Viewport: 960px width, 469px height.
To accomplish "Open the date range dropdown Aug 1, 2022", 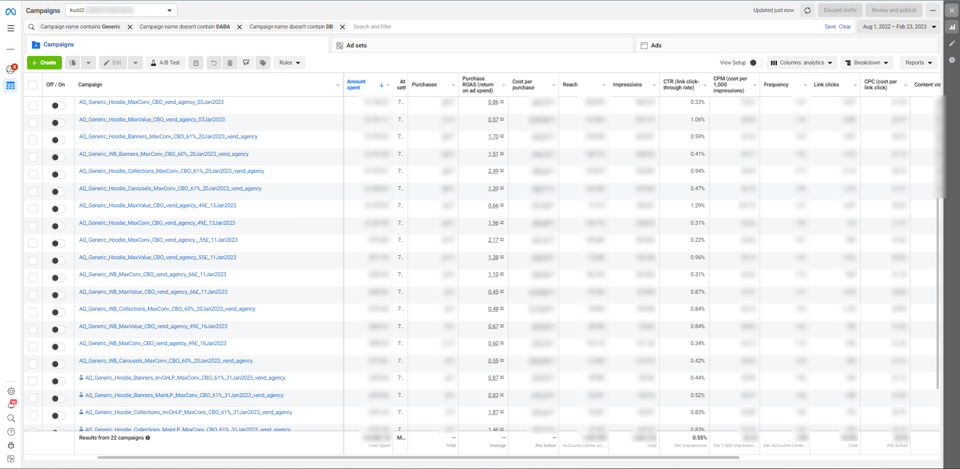I will (899, 27).
